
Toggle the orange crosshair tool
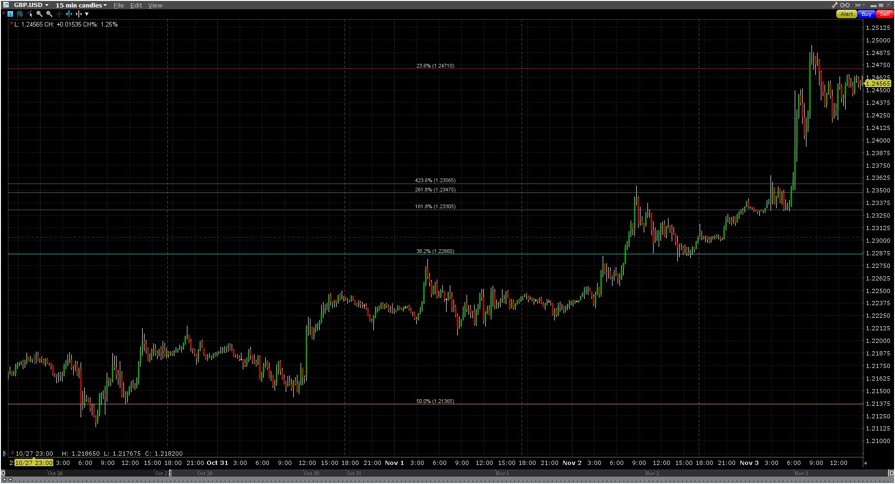click(59, 14)
